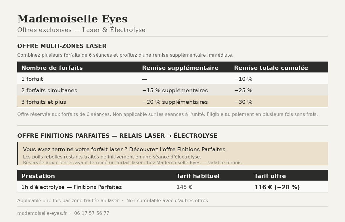Select the Remise supplémentaire column header

180,68
